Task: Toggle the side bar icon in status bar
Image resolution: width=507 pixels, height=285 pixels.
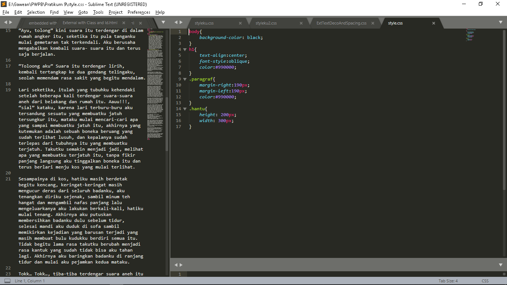Action: (x=7, y=281)
